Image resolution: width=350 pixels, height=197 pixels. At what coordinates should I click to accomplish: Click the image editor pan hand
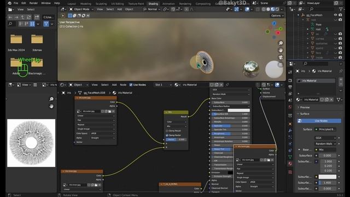coord(51,106)
